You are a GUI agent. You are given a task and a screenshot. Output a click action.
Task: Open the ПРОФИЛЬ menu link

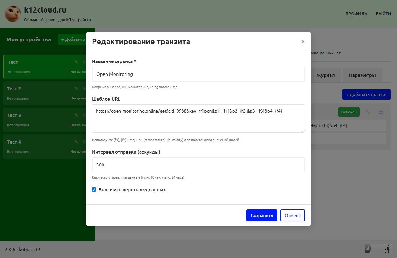pyautogui.click(x=356, y=14)
